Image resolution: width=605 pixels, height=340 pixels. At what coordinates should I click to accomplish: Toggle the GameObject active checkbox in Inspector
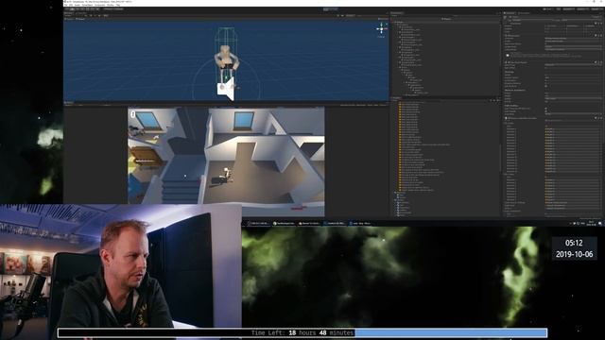click(510, 17)
